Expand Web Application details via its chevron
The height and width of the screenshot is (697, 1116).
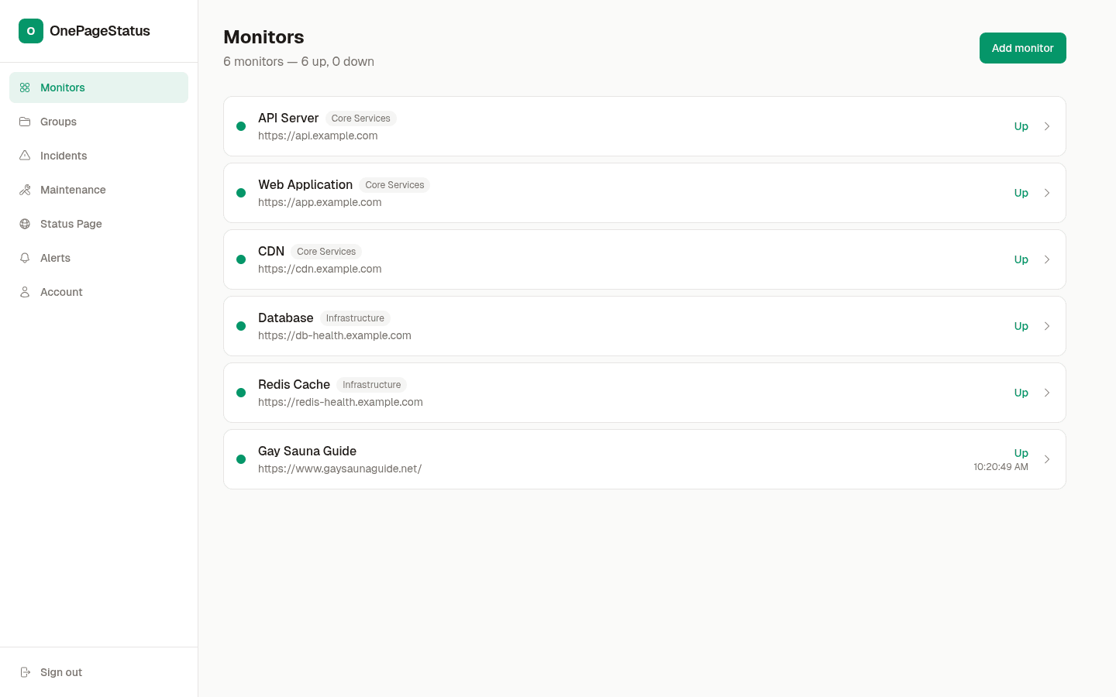click(1047, 193)
